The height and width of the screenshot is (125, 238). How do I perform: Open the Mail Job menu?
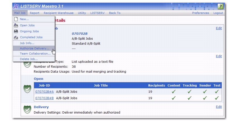tap(20, 13)
